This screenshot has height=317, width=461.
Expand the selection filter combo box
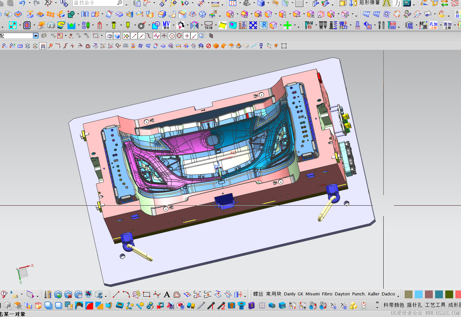tap(36, 36)
